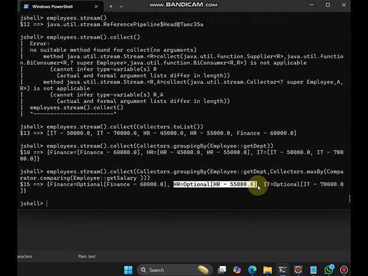Expand the new tab profile dropdown
Viewport: 368px width, 276px height.
coord(121,6)
